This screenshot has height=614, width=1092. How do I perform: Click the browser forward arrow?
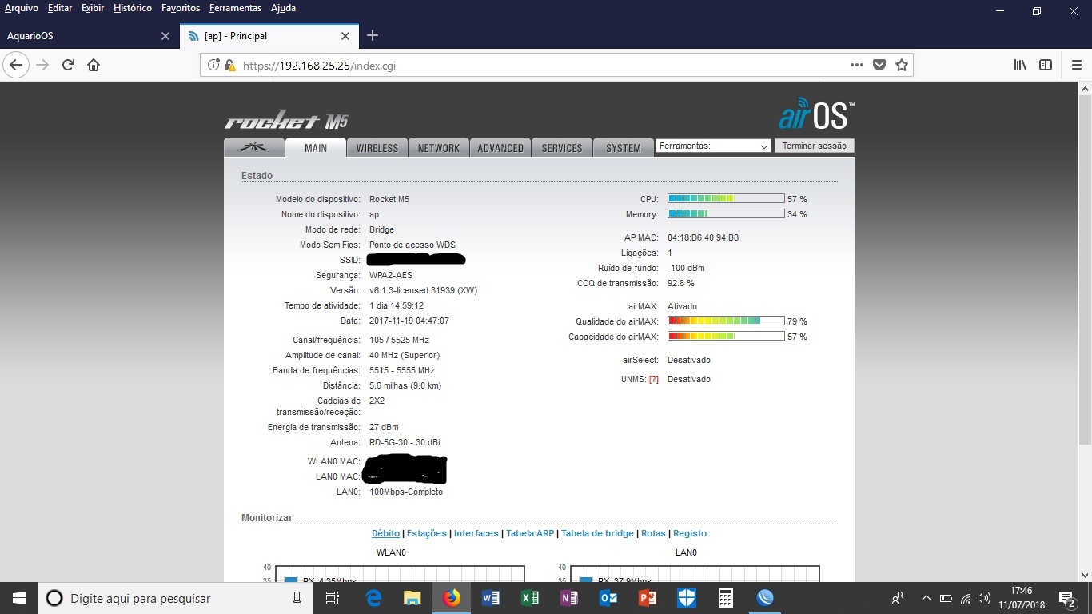tap(43, 66)
